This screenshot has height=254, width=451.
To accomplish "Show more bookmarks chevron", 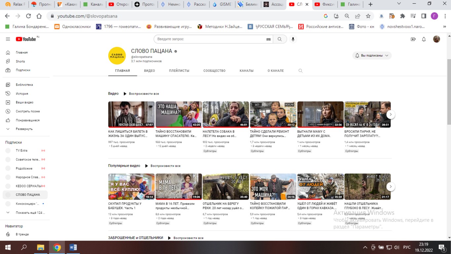I will click(444, 26).
